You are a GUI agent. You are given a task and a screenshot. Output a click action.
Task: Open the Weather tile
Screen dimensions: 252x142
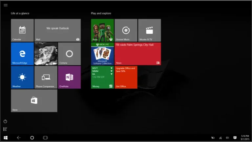click(x=22, y=77)
